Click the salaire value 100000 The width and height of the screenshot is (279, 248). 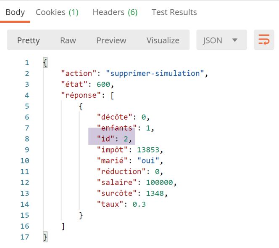(159, 183)
